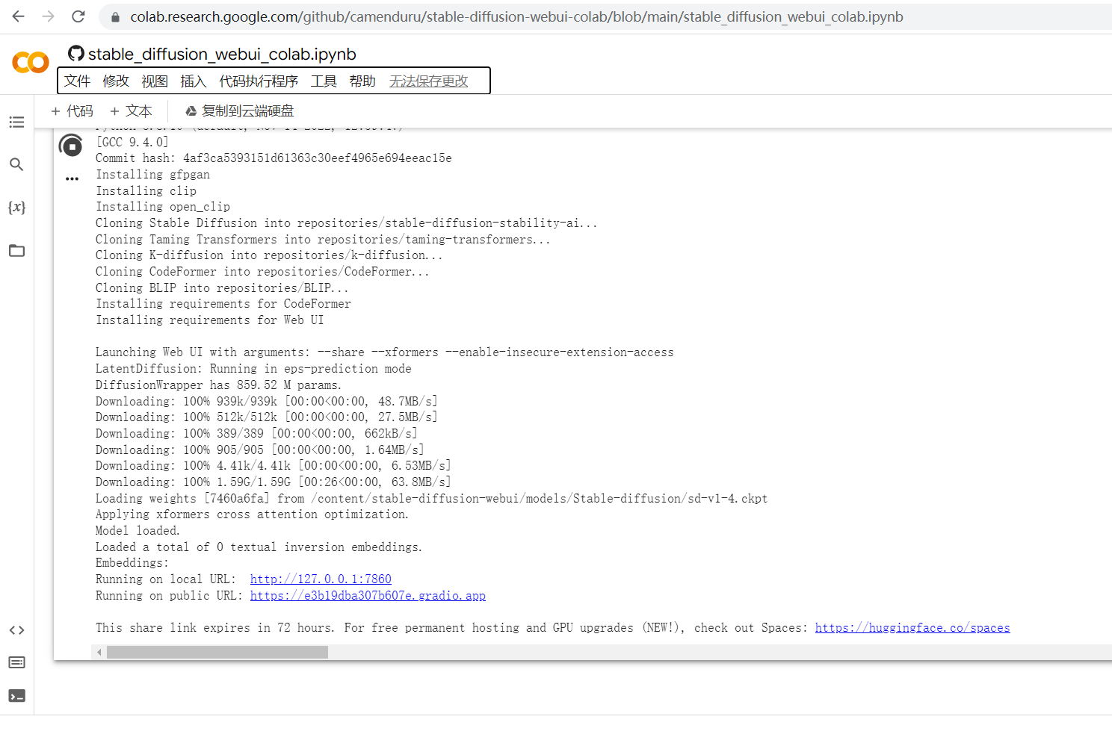1112x737 pixels.
Task: Click the 'Downloading: 100% 1.59G/1.59G' line
Action: point(273,482)
